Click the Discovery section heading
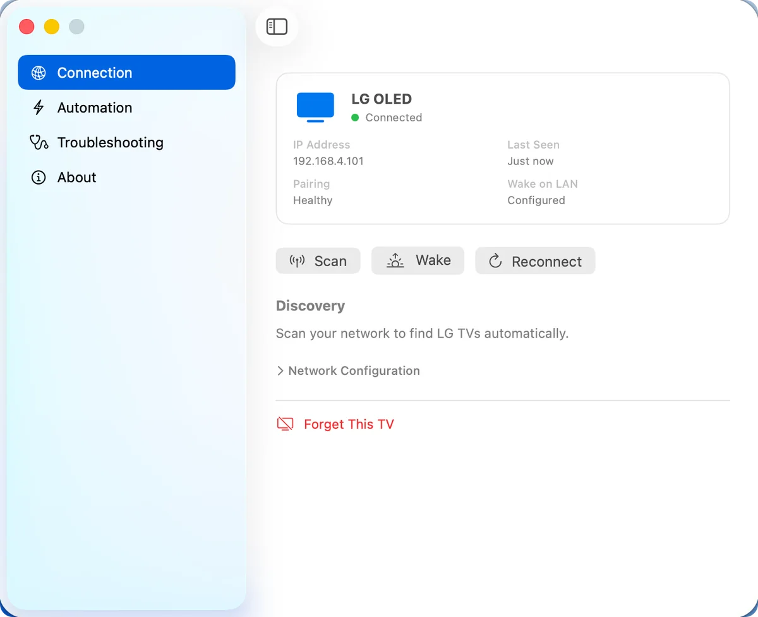Viewport: 758px width, 617px height. click(310, 306)
